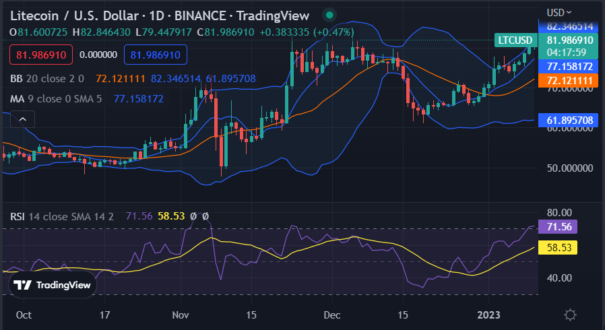Click the red sell price 81.986910 box
605x330 pixels.
pos(41,55)
